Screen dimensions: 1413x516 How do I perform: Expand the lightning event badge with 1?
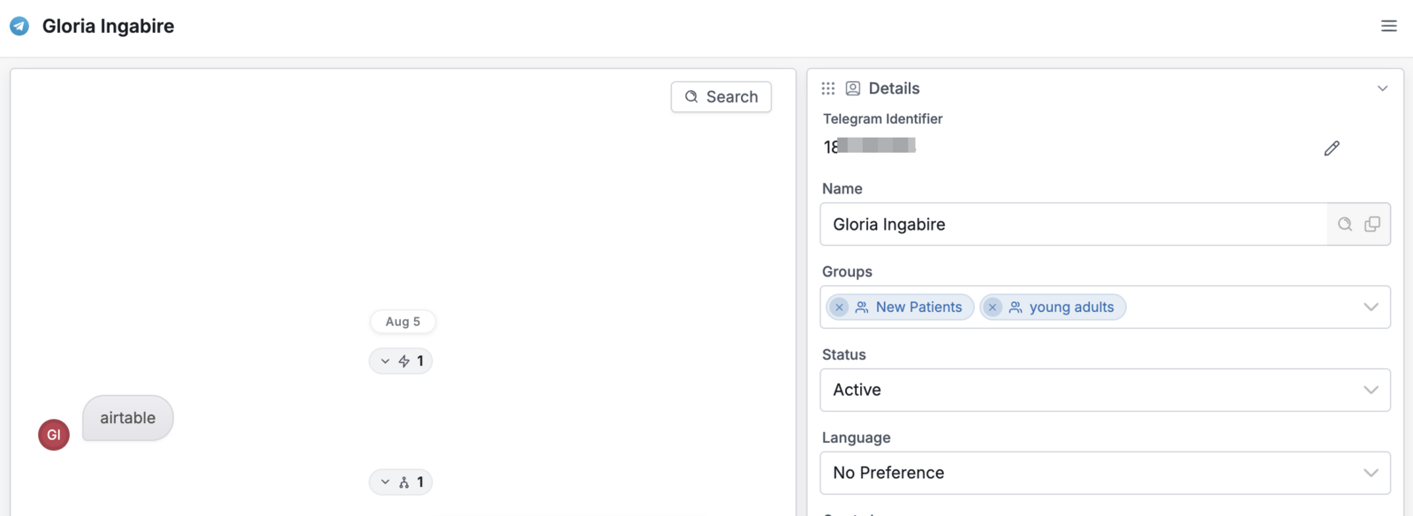pos(401,361)
